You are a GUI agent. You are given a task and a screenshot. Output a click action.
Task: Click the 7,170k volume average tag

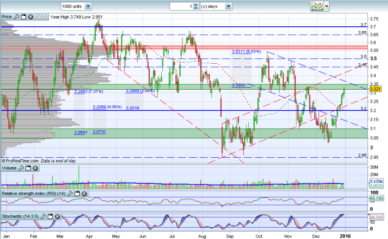coord(377,181)
